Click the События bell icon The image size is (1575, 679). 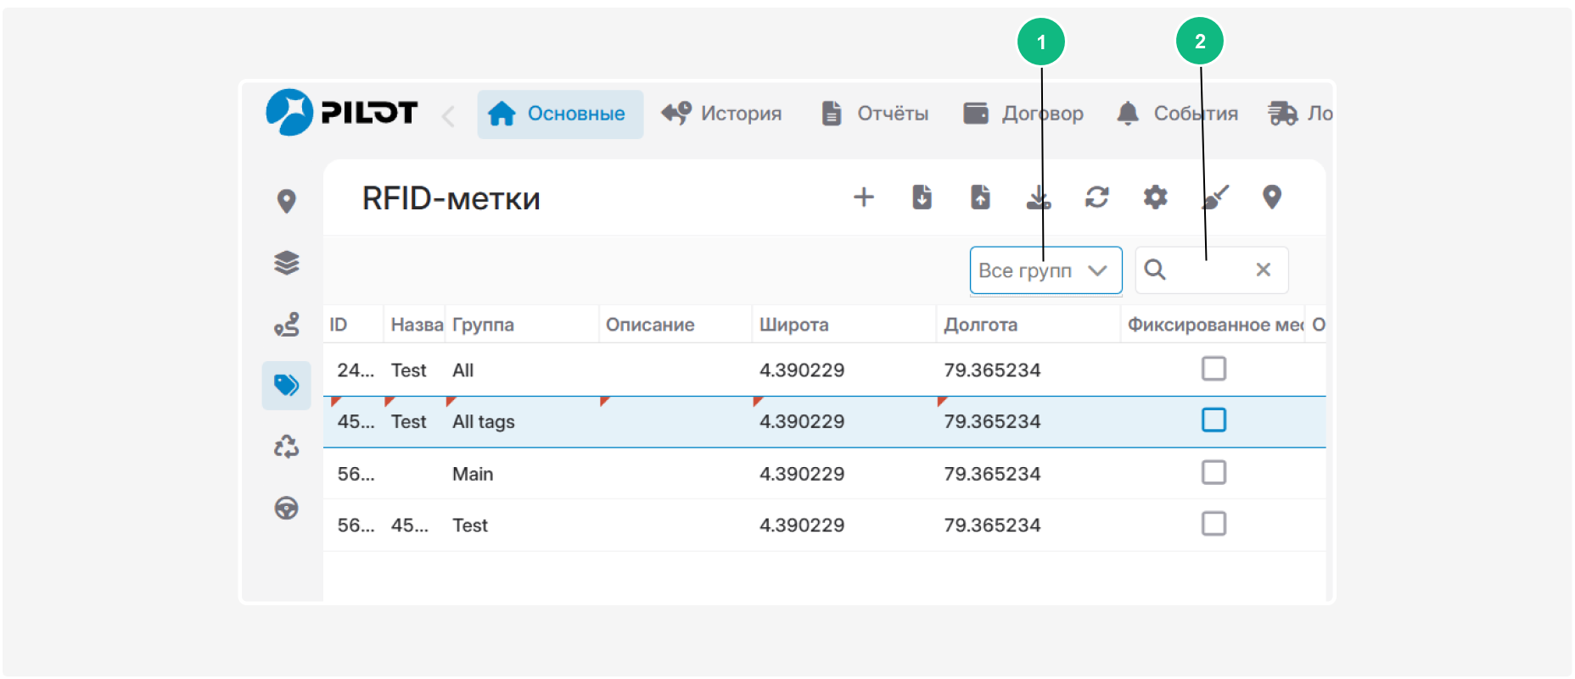[x=1128, y=113]
